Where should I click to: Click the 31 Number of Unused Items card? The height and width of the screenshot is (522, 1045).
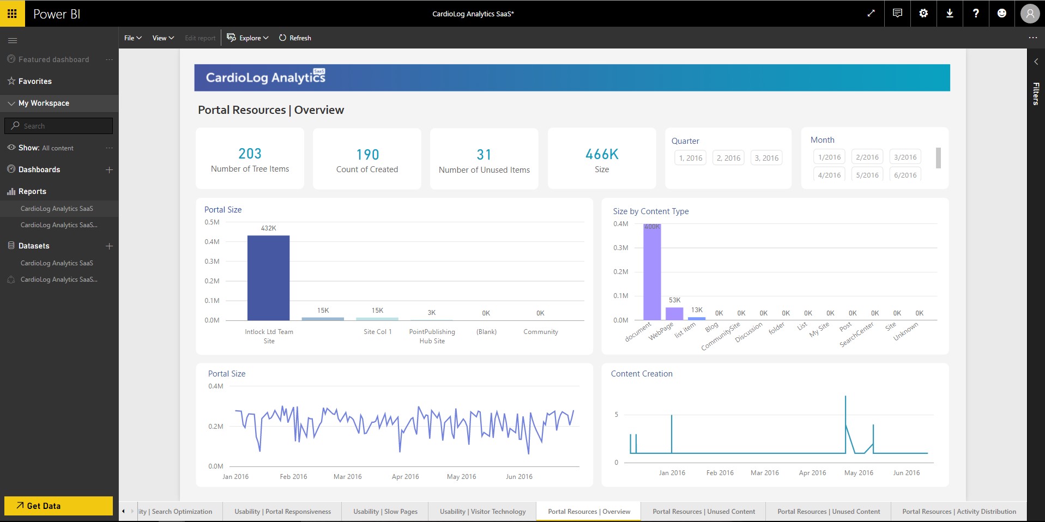click(484, 159)
